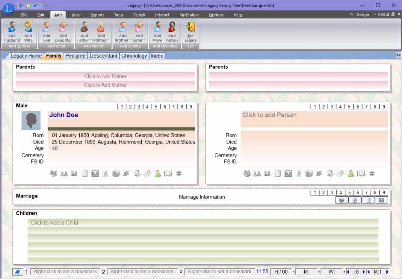Viewport: 402px width, 279px height.
Task: Click the Marriage Information label
Action: [202, 197]
